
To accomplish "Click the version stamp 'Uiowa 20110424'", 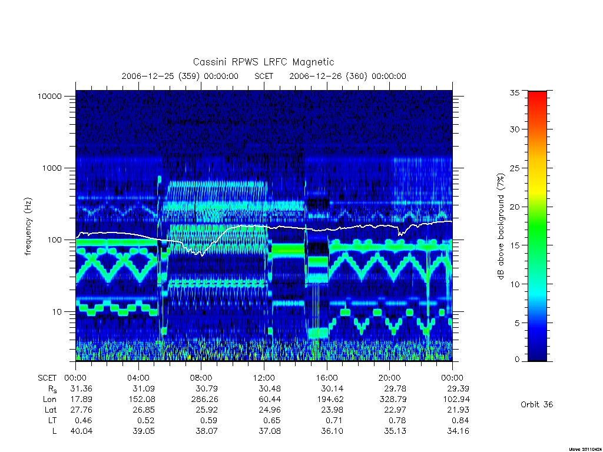I will (585, 449).
